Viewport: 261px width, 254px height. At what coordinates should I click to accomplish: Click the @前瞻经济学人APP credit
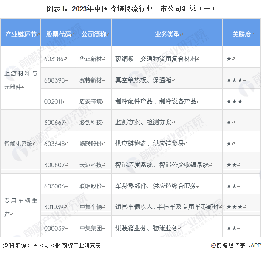pyautogui.click(x=235, y=245)
